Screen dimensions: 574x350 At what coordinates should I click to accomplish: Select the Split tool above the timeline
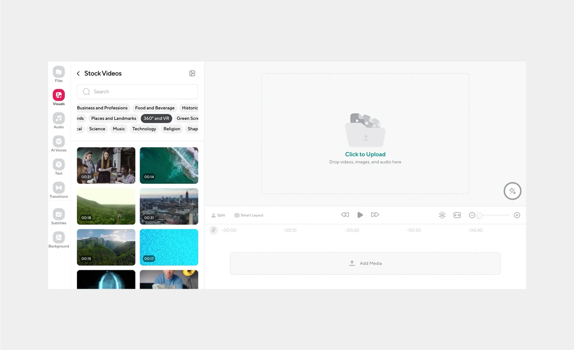[218, 215]
